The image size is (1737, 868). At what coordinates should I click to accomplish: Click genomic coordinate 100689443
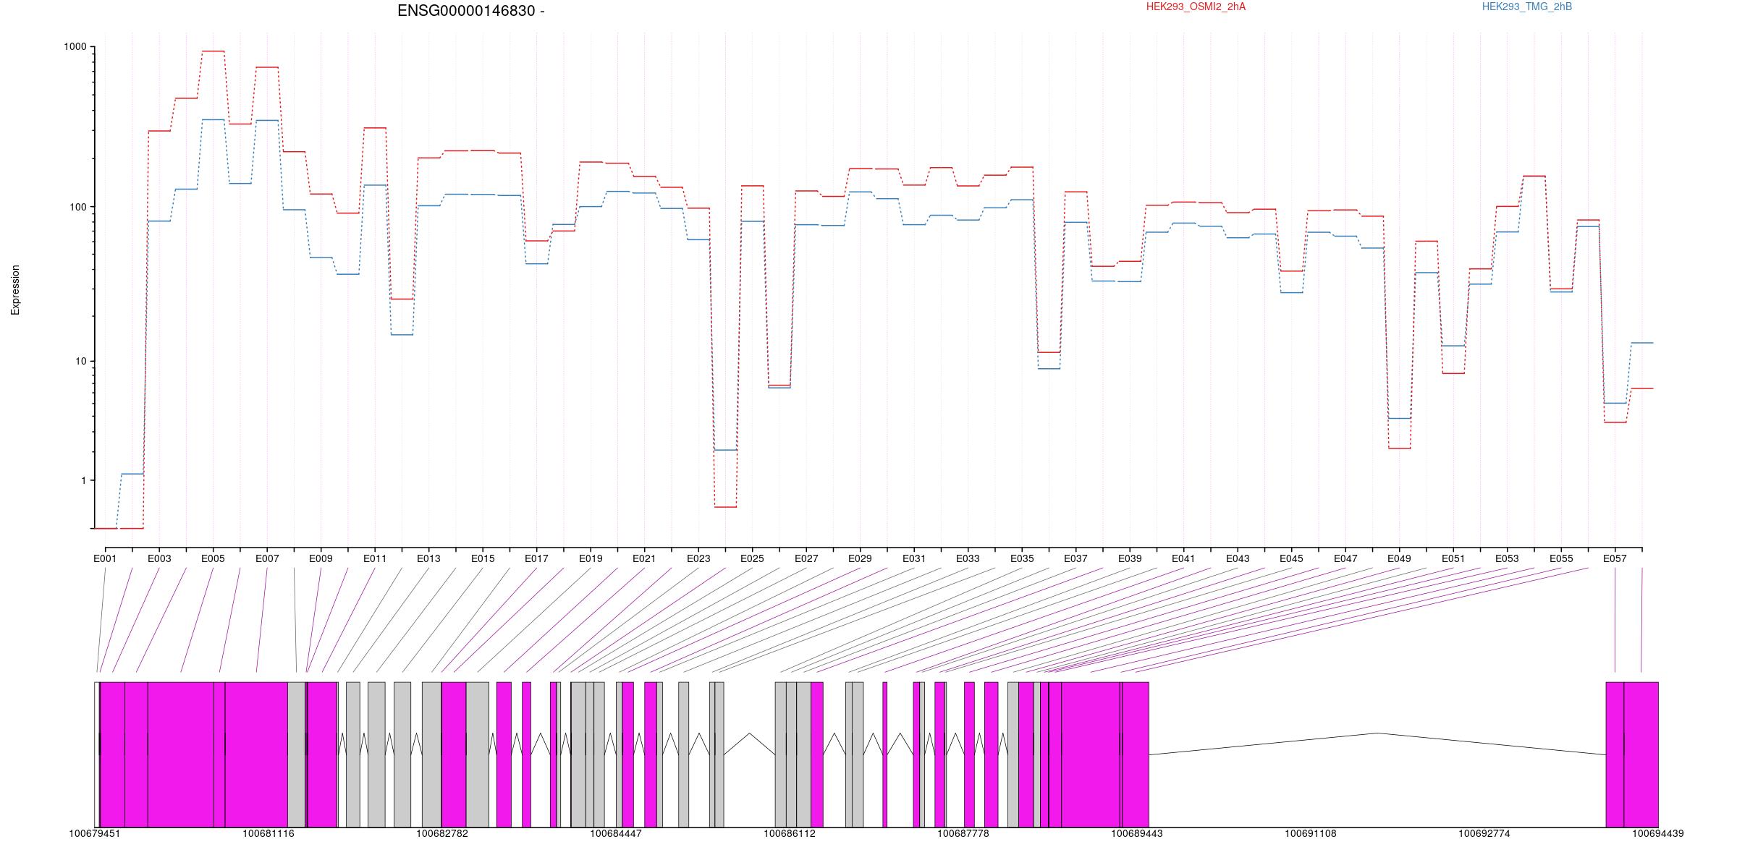pyautogui.click(x=1137, y=833)
